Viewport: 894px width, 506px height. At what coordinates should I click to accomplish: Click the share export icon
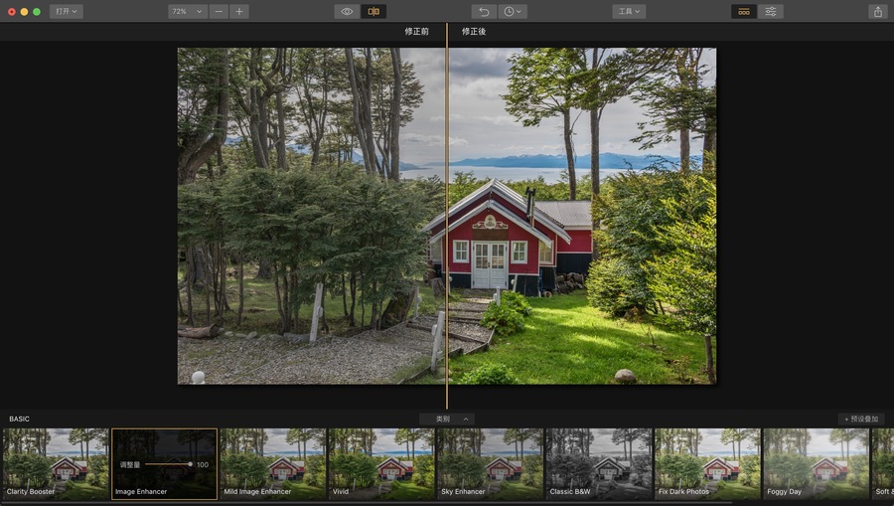coord(878,11)
